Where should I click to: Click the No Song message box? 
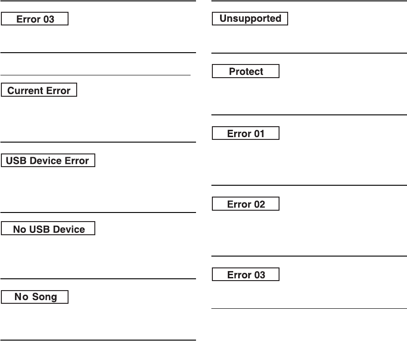coord(35,297)
